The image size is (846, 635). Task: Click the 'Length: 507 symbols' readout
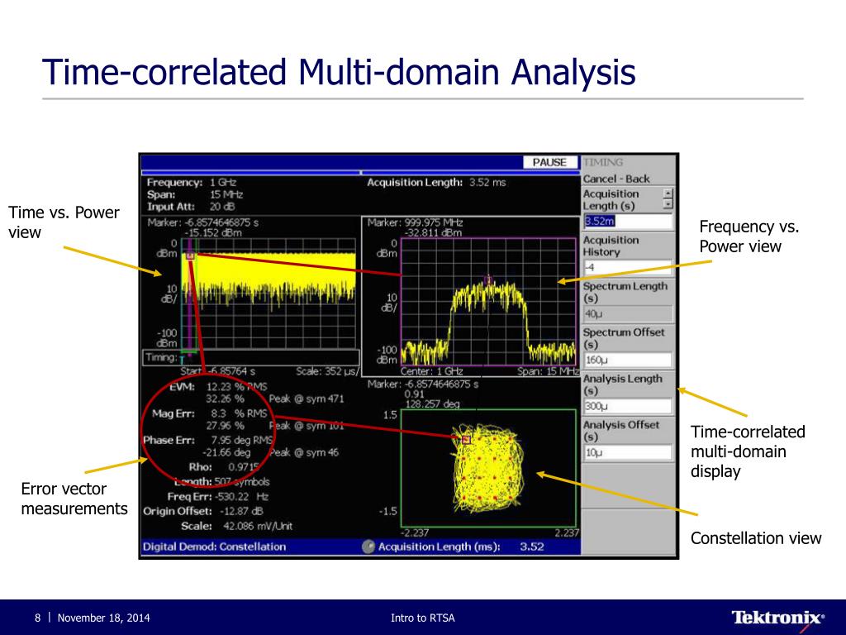[x=221, y=482]
